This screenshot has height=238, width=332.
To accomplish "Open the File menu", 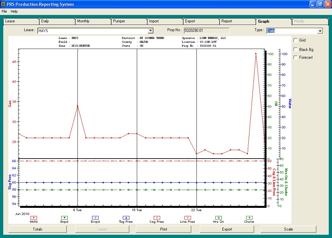I will [x=4, y=11].
